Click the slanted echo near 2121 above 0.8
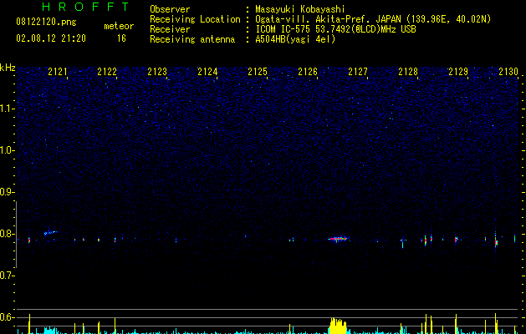Image resolution: width=526 pixels, height=334 pixels. [51, 232]
